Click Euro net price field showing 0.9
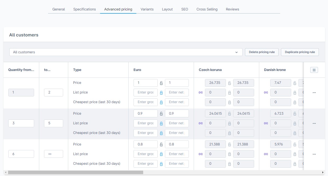 point(177,114)
